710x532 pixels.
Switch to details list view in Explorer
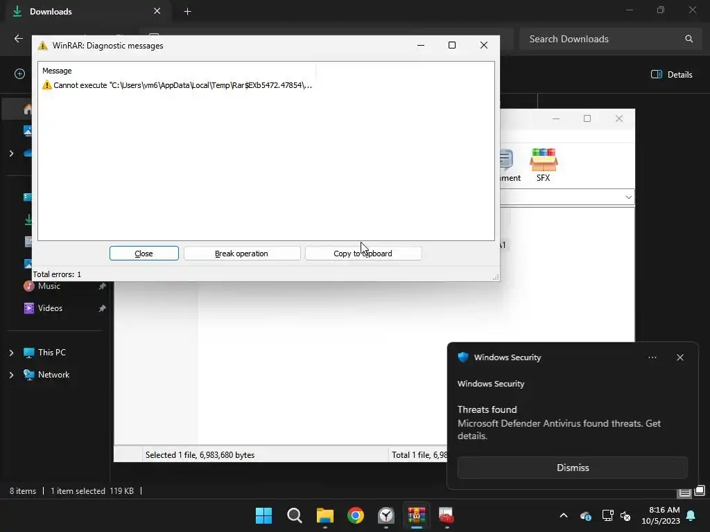684,493
